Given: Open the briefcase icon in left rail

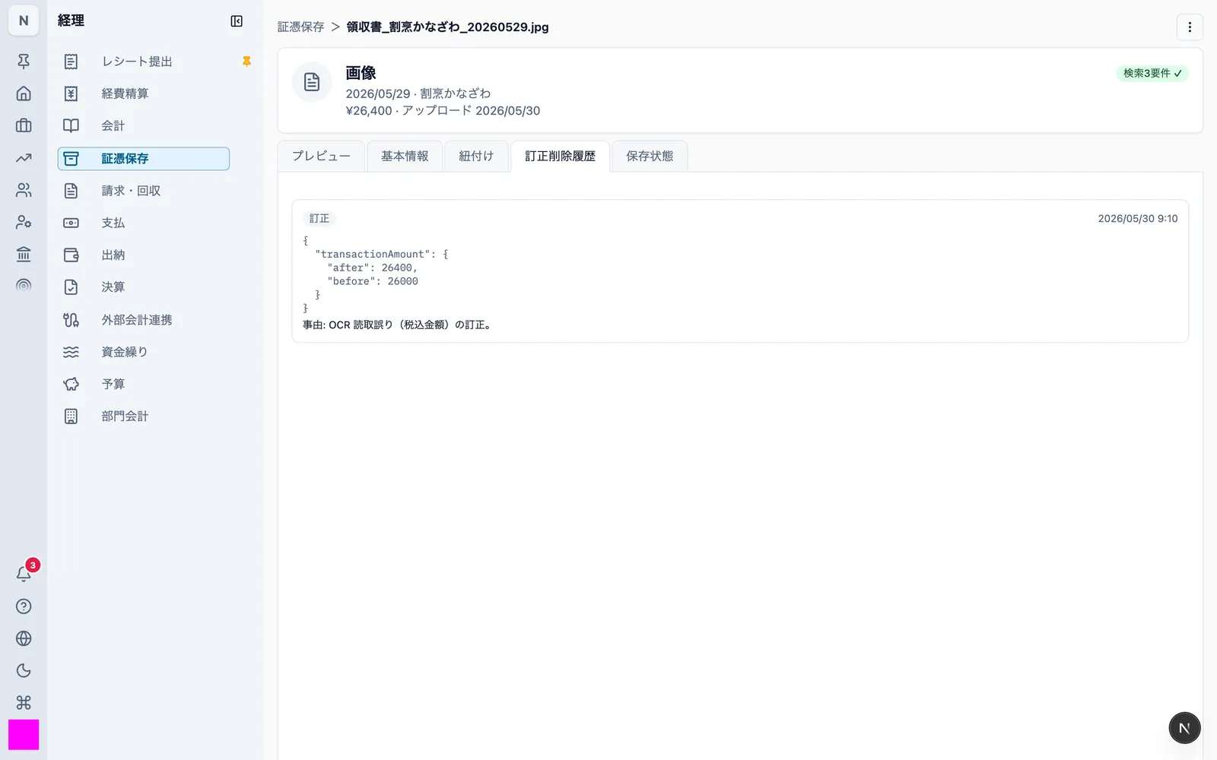Looking at the screenshot, I should [x=24, y=125].
